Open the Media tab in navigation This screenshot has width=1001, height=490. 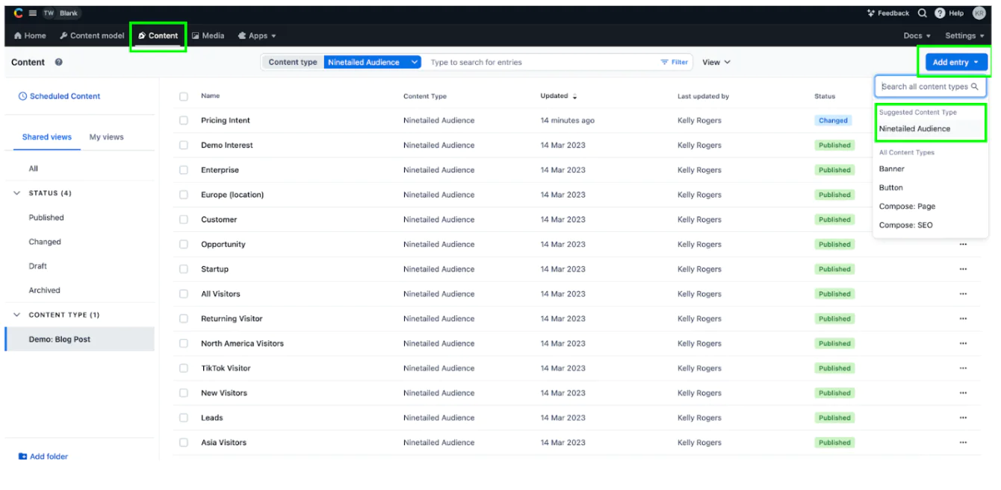pos(208,36)
